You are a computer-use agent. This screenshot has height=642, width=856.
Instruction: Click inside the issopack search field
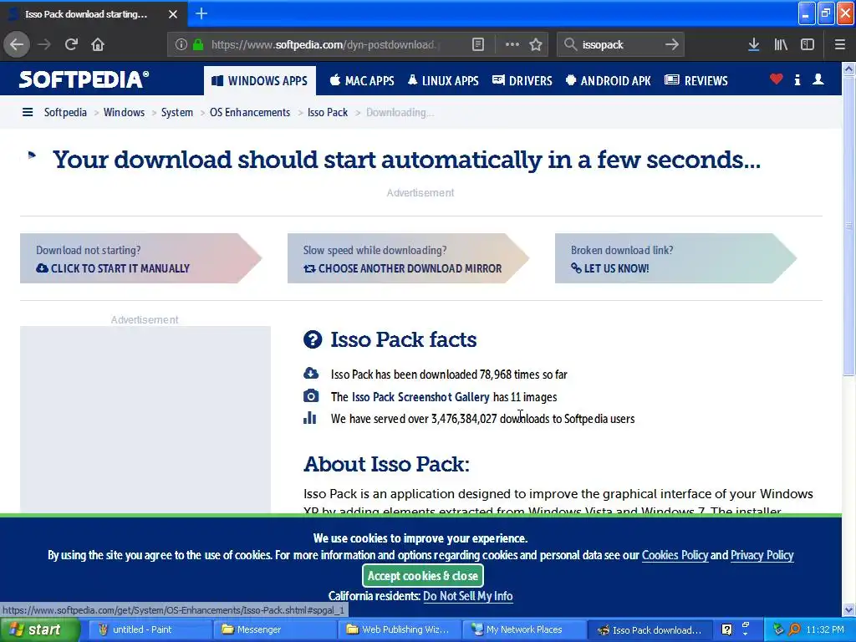619,45
